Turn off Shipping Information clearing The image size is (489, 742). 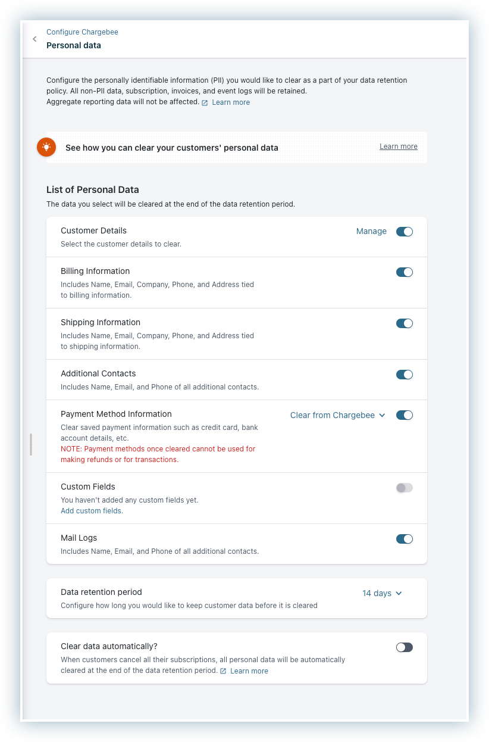click(x=404, y=323)
